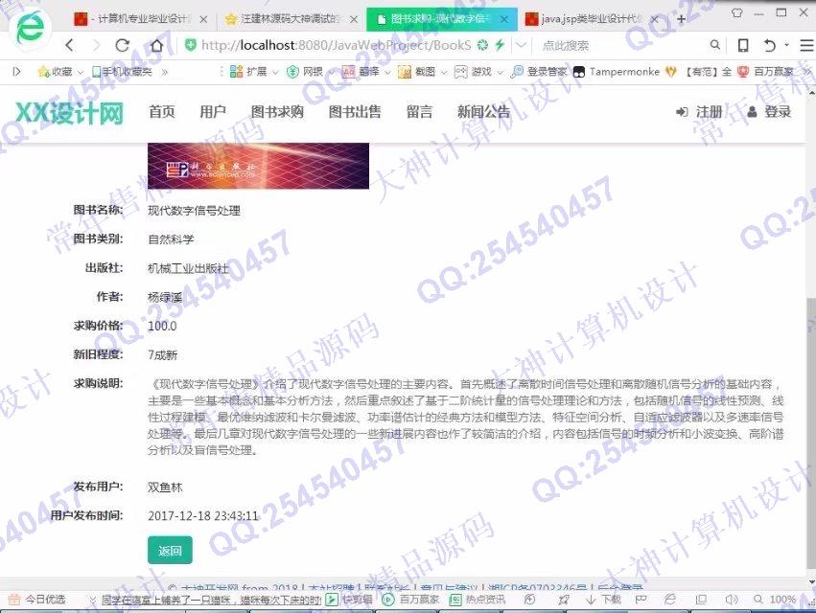Click the green 返回 button
Image resolution: width=816 pixels, height=613 pixels.
170,550
